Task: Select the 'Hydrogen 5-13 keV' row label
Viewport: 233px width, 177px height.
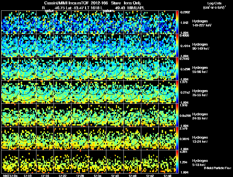Action: click(x=200, y=163)
